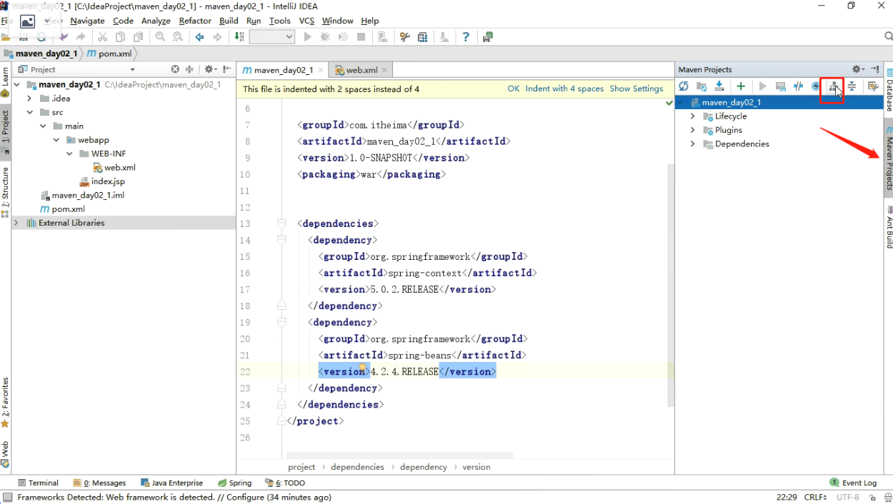Reimport all Maven projects
Image resolution: width=893 pixels, height=504 pixels.
(x=684, y=86)
